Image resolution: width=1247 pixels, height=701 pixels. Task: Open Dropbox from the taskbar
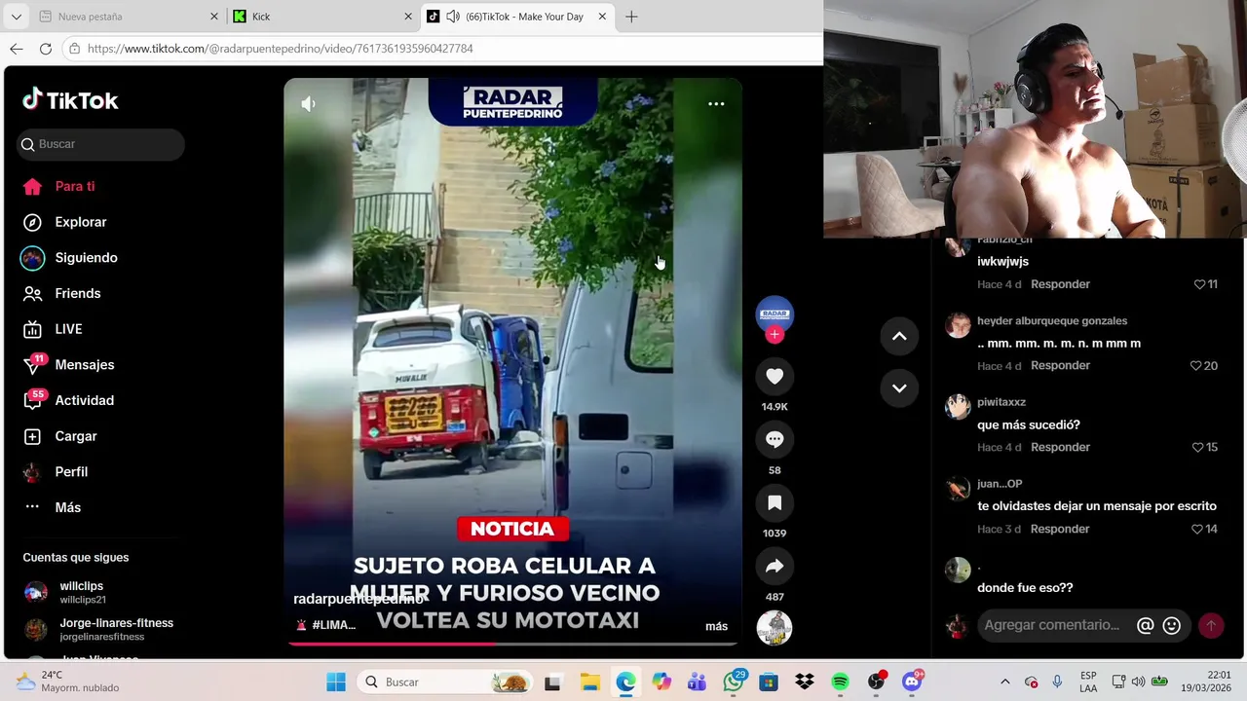click(805, 683)
